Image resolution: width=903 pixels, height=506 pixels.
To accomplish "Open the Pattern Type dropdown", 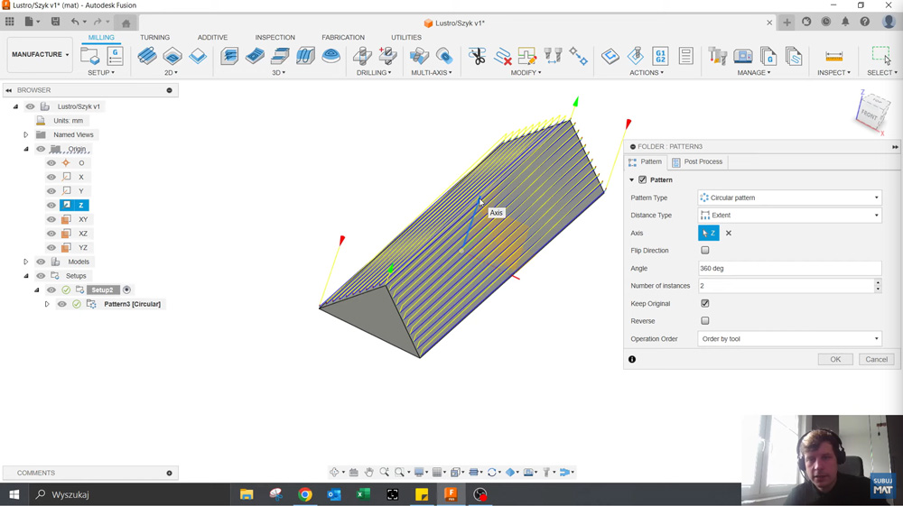I will click(x=789, y=198).
